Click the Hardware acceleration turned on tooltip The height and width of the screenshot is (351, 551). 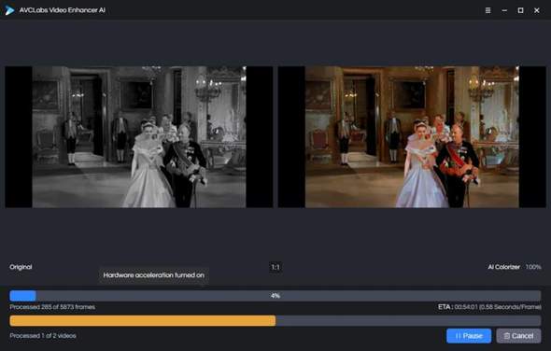point(153,275)
